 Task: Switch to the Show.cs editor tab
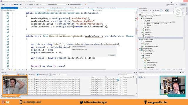pyautogui.click(x=90, y=8)
